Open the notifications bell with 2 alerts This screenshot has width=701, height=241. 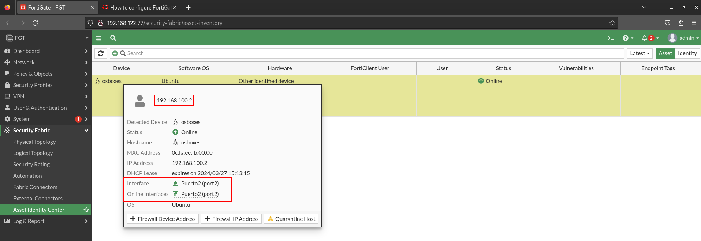click(x=650, y=38)
